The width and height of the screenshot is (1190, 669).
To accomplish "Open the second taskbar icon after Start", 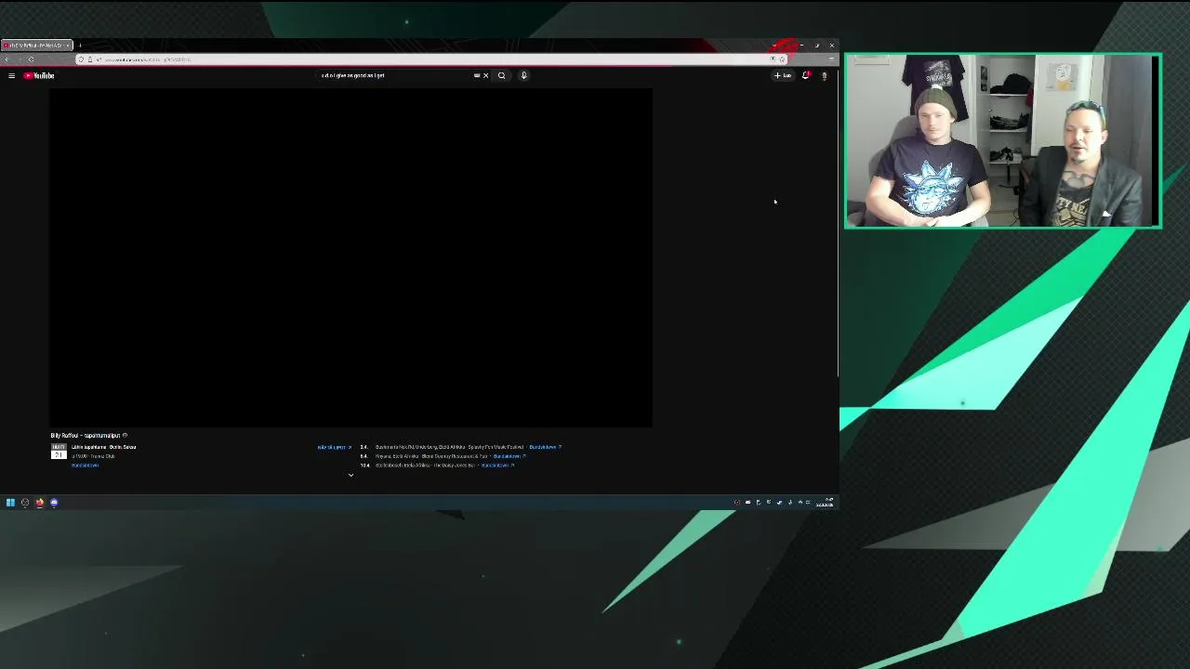I will pos(25,503).
